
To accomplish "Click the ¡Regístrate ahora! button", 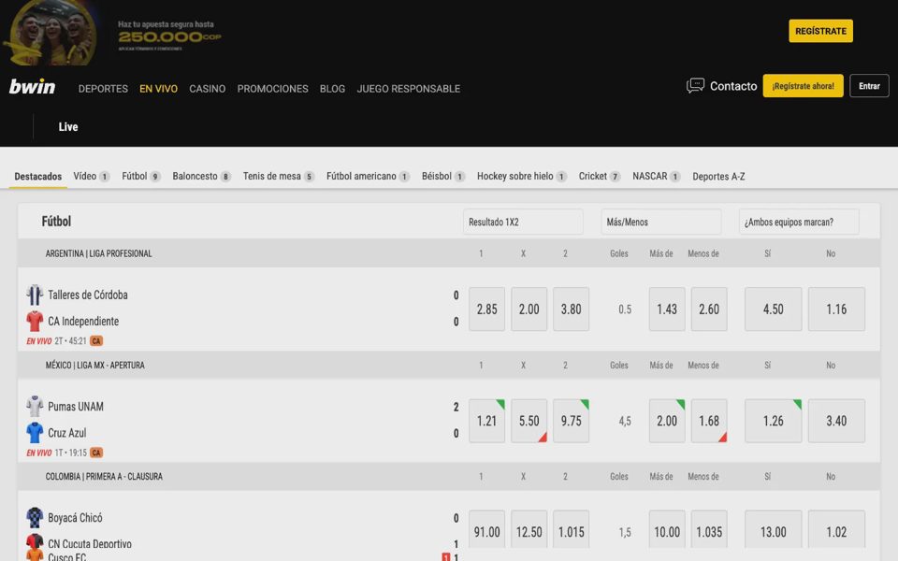I will tap(803, 86).
